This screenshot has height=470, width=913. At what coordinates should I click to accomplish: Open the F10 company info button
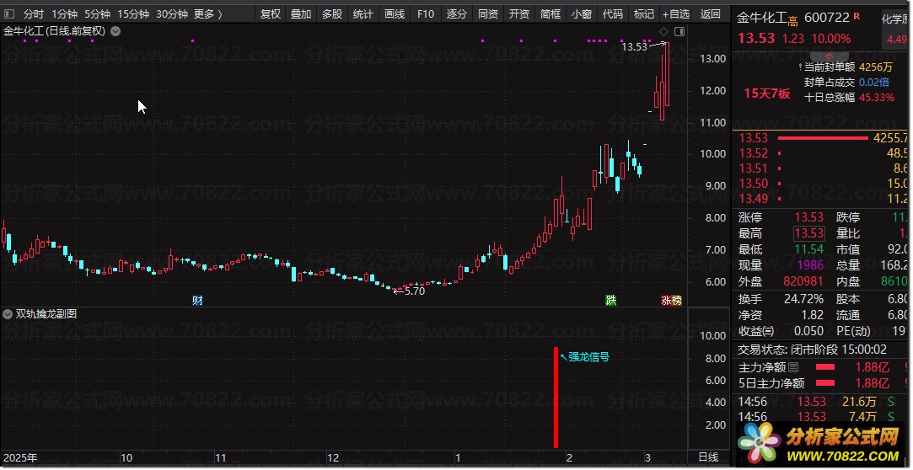(x=426, y=13)
